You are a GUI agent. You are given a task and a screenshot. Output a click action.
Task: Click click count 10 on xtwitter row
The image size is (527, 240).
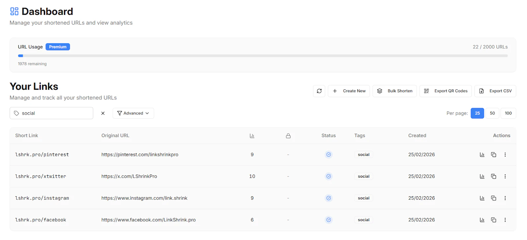tap(252, 176)
